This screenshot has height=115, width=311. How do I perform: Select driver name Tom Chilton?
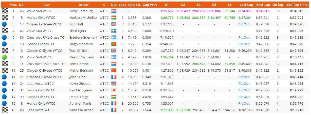[79, 51]
